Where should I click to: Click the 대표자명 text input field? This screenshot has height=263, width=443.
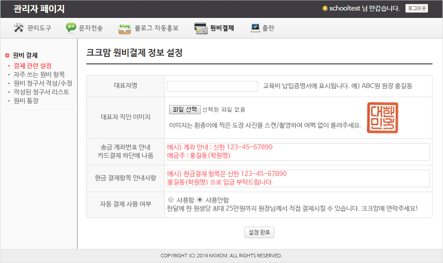point(213,86)
